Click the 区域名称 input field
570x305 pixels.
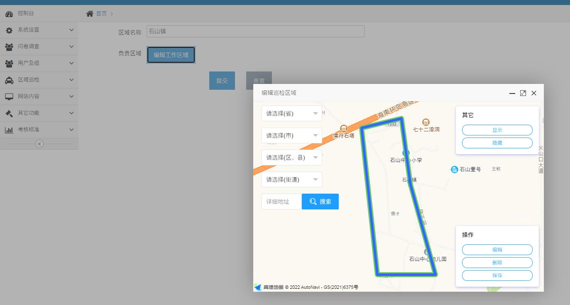coord(255,31)
